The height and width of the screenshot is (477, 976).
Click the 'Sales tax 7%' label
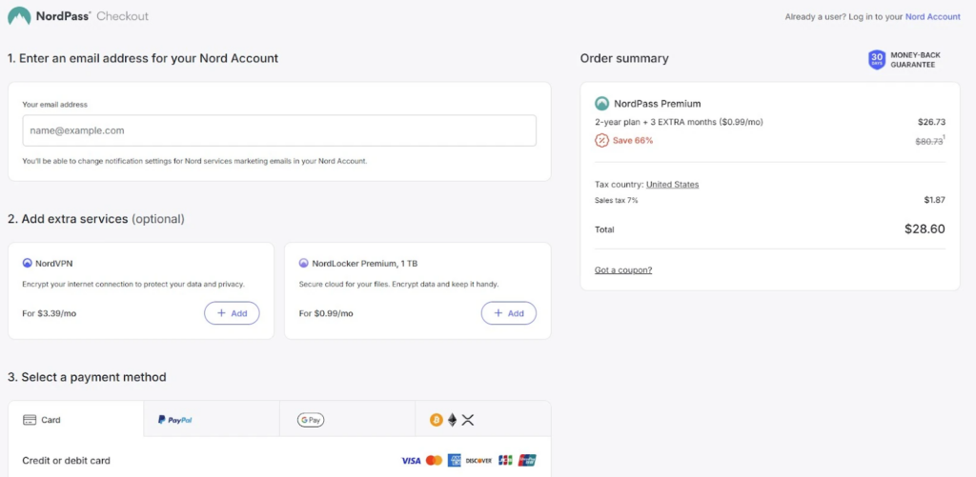[x=617, y=200]
